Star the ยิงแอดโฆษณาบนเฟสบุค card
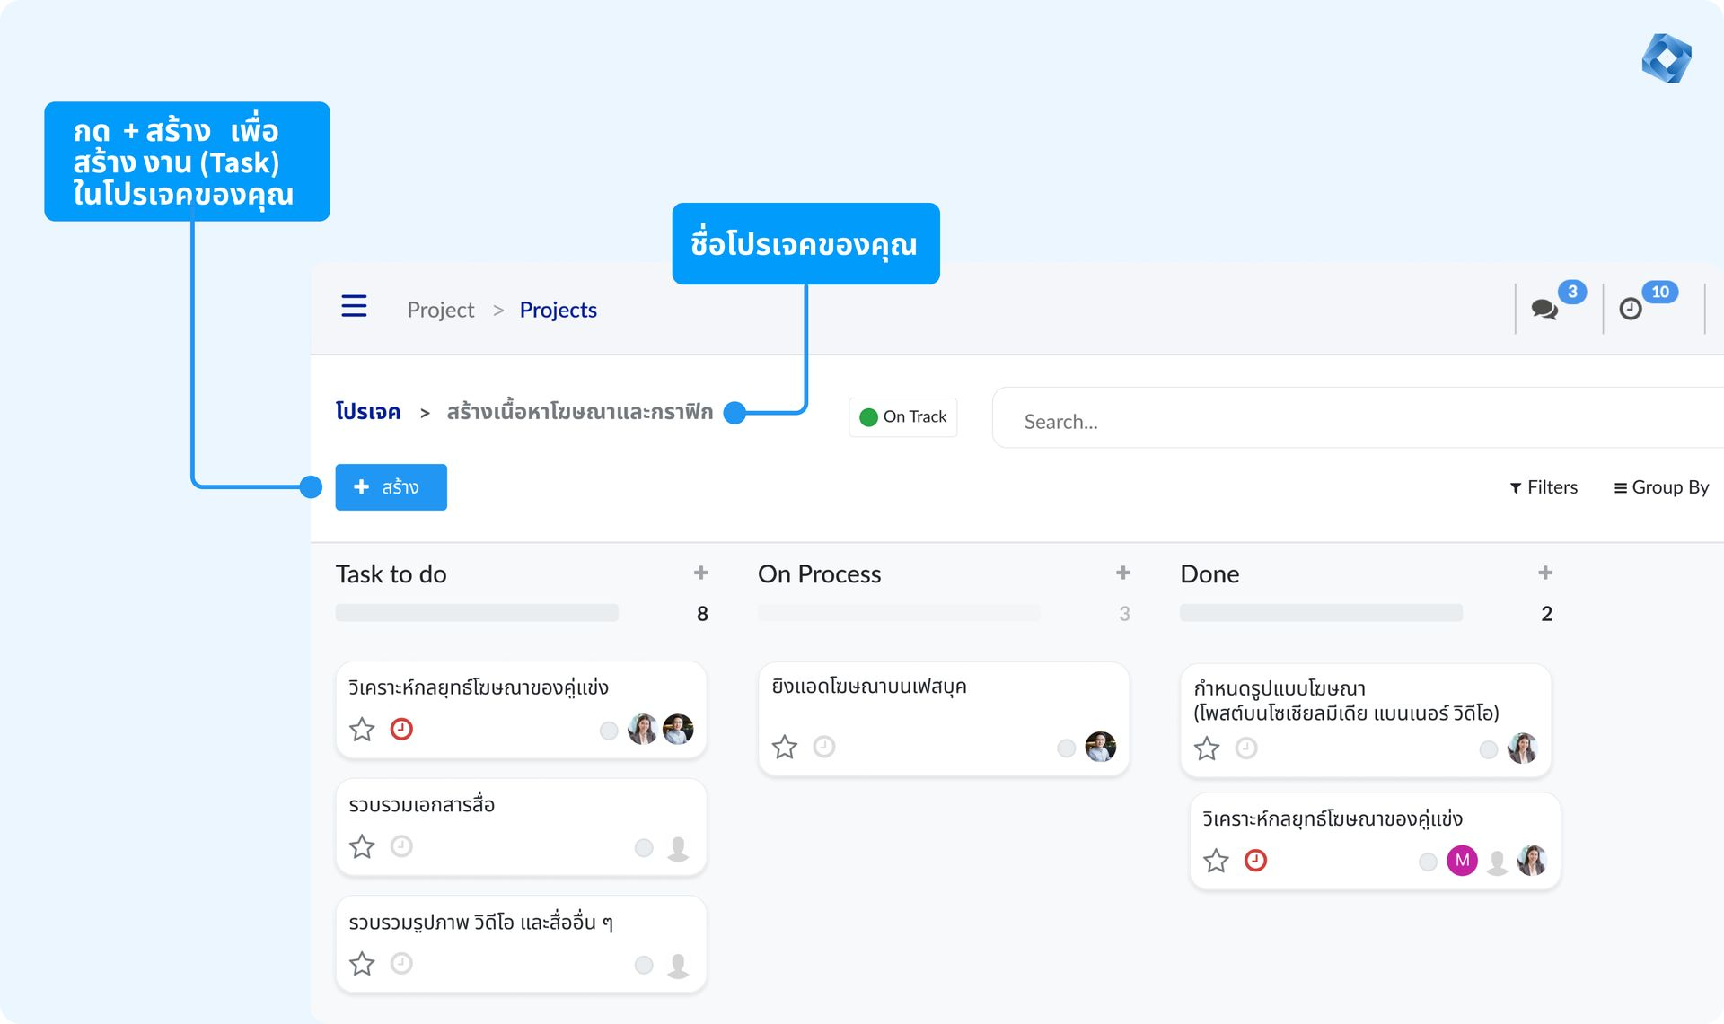Image resolution: width=1724 pixels, height=1024 pixels. (x=785, y=747)
